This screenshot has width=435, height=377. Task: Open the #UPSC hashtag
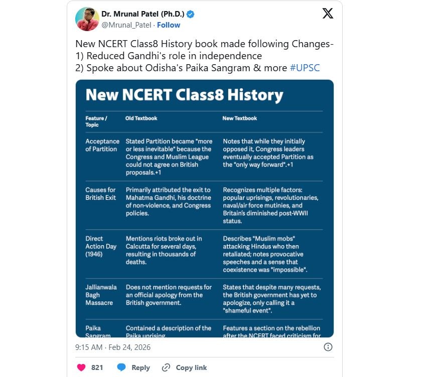click(x=305, y=68)
